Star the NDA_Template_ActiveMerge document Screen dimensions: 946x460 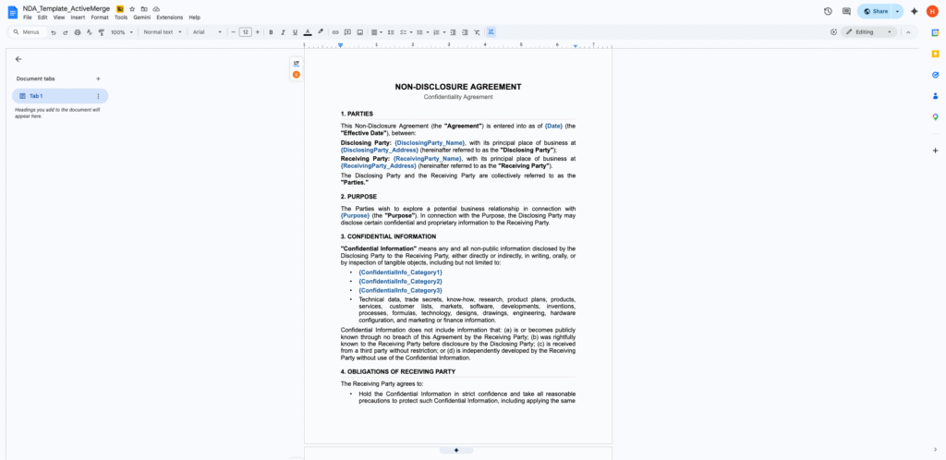coord(132,9)
